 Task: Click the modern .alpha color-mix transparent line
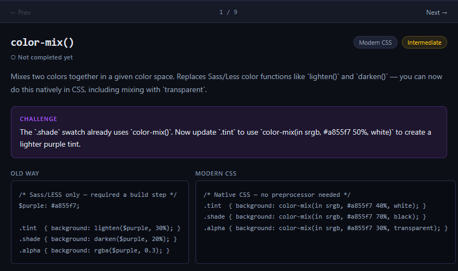326,228
